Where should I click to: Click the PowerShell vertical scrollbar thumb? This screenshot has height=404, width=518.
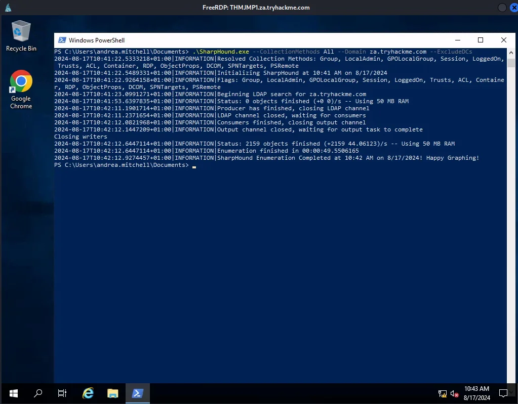tap(511, 63)
